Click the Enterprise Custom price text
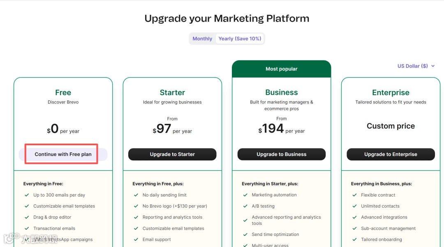Image resolution: width=444 pixels, height=247 pixels. [x=391, y=126]
